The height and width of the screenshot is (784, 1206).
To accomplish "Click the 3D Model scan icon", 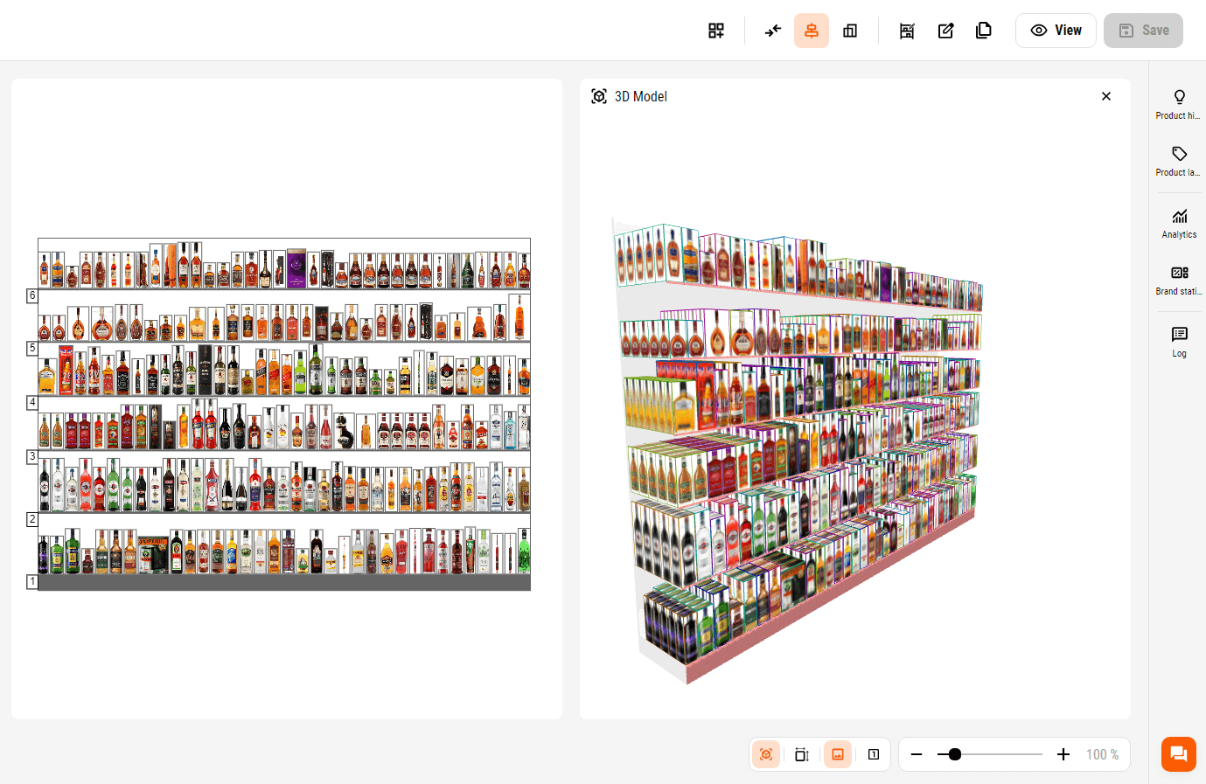I will 599,96.
